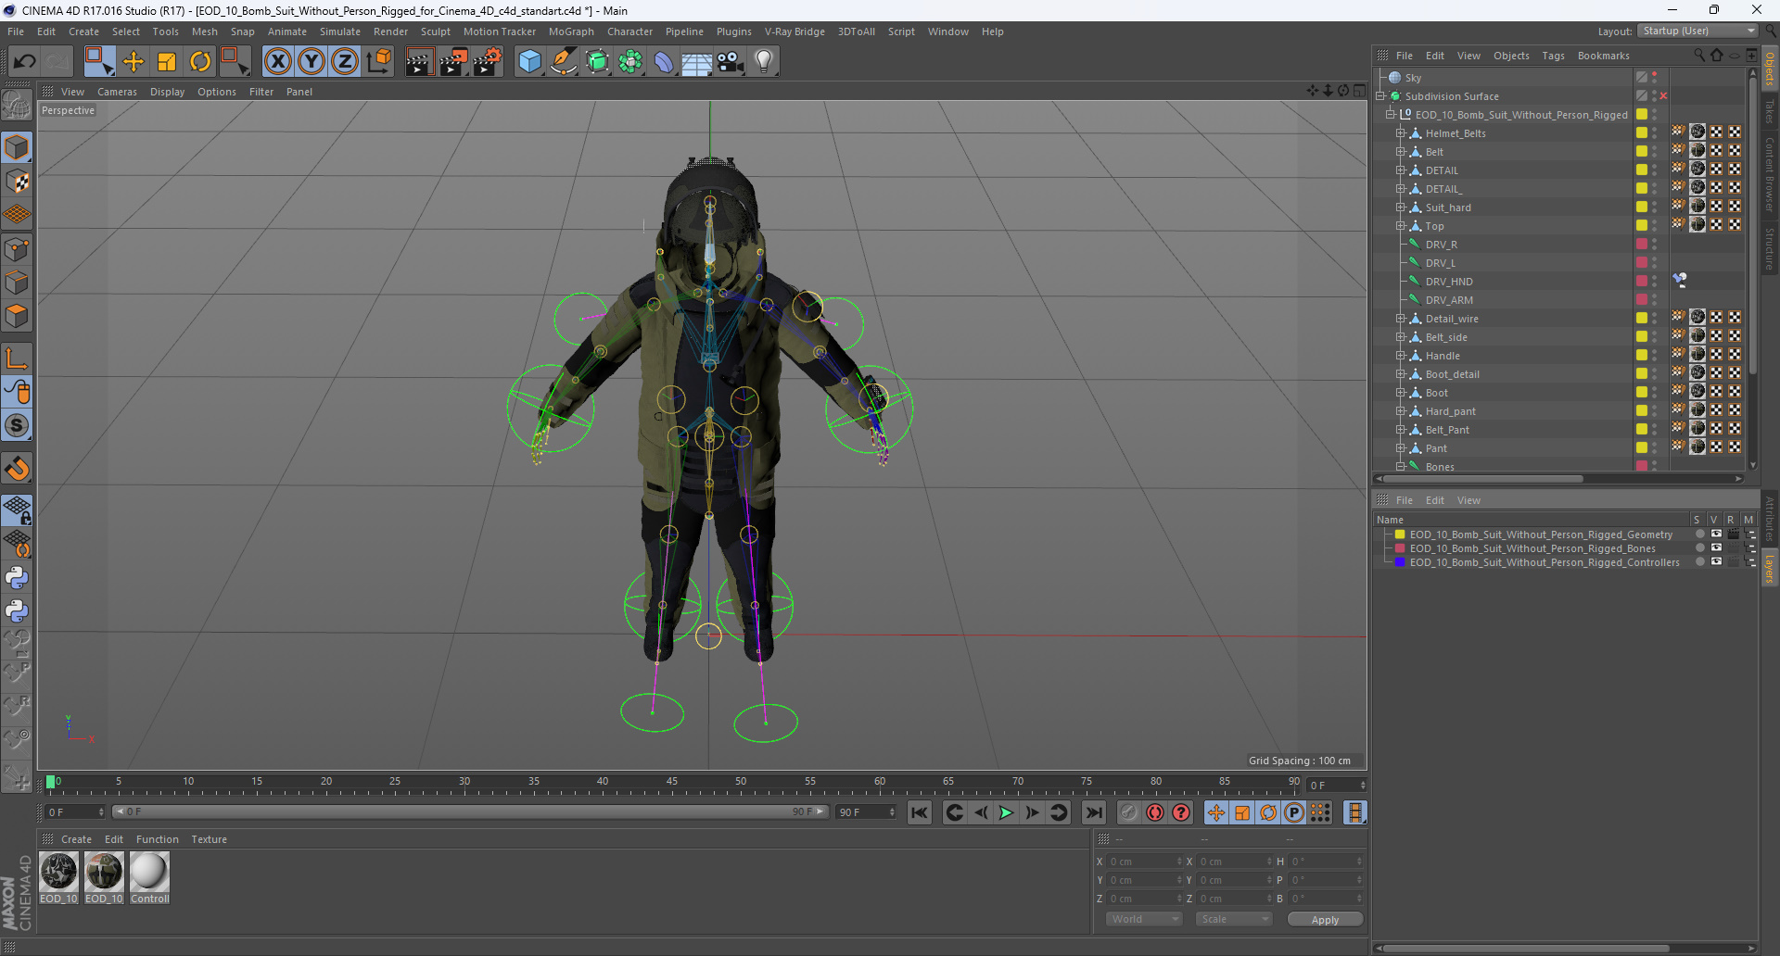Expand the Boot_detail object
The image size is (1780, 956).
point(1401,374)
